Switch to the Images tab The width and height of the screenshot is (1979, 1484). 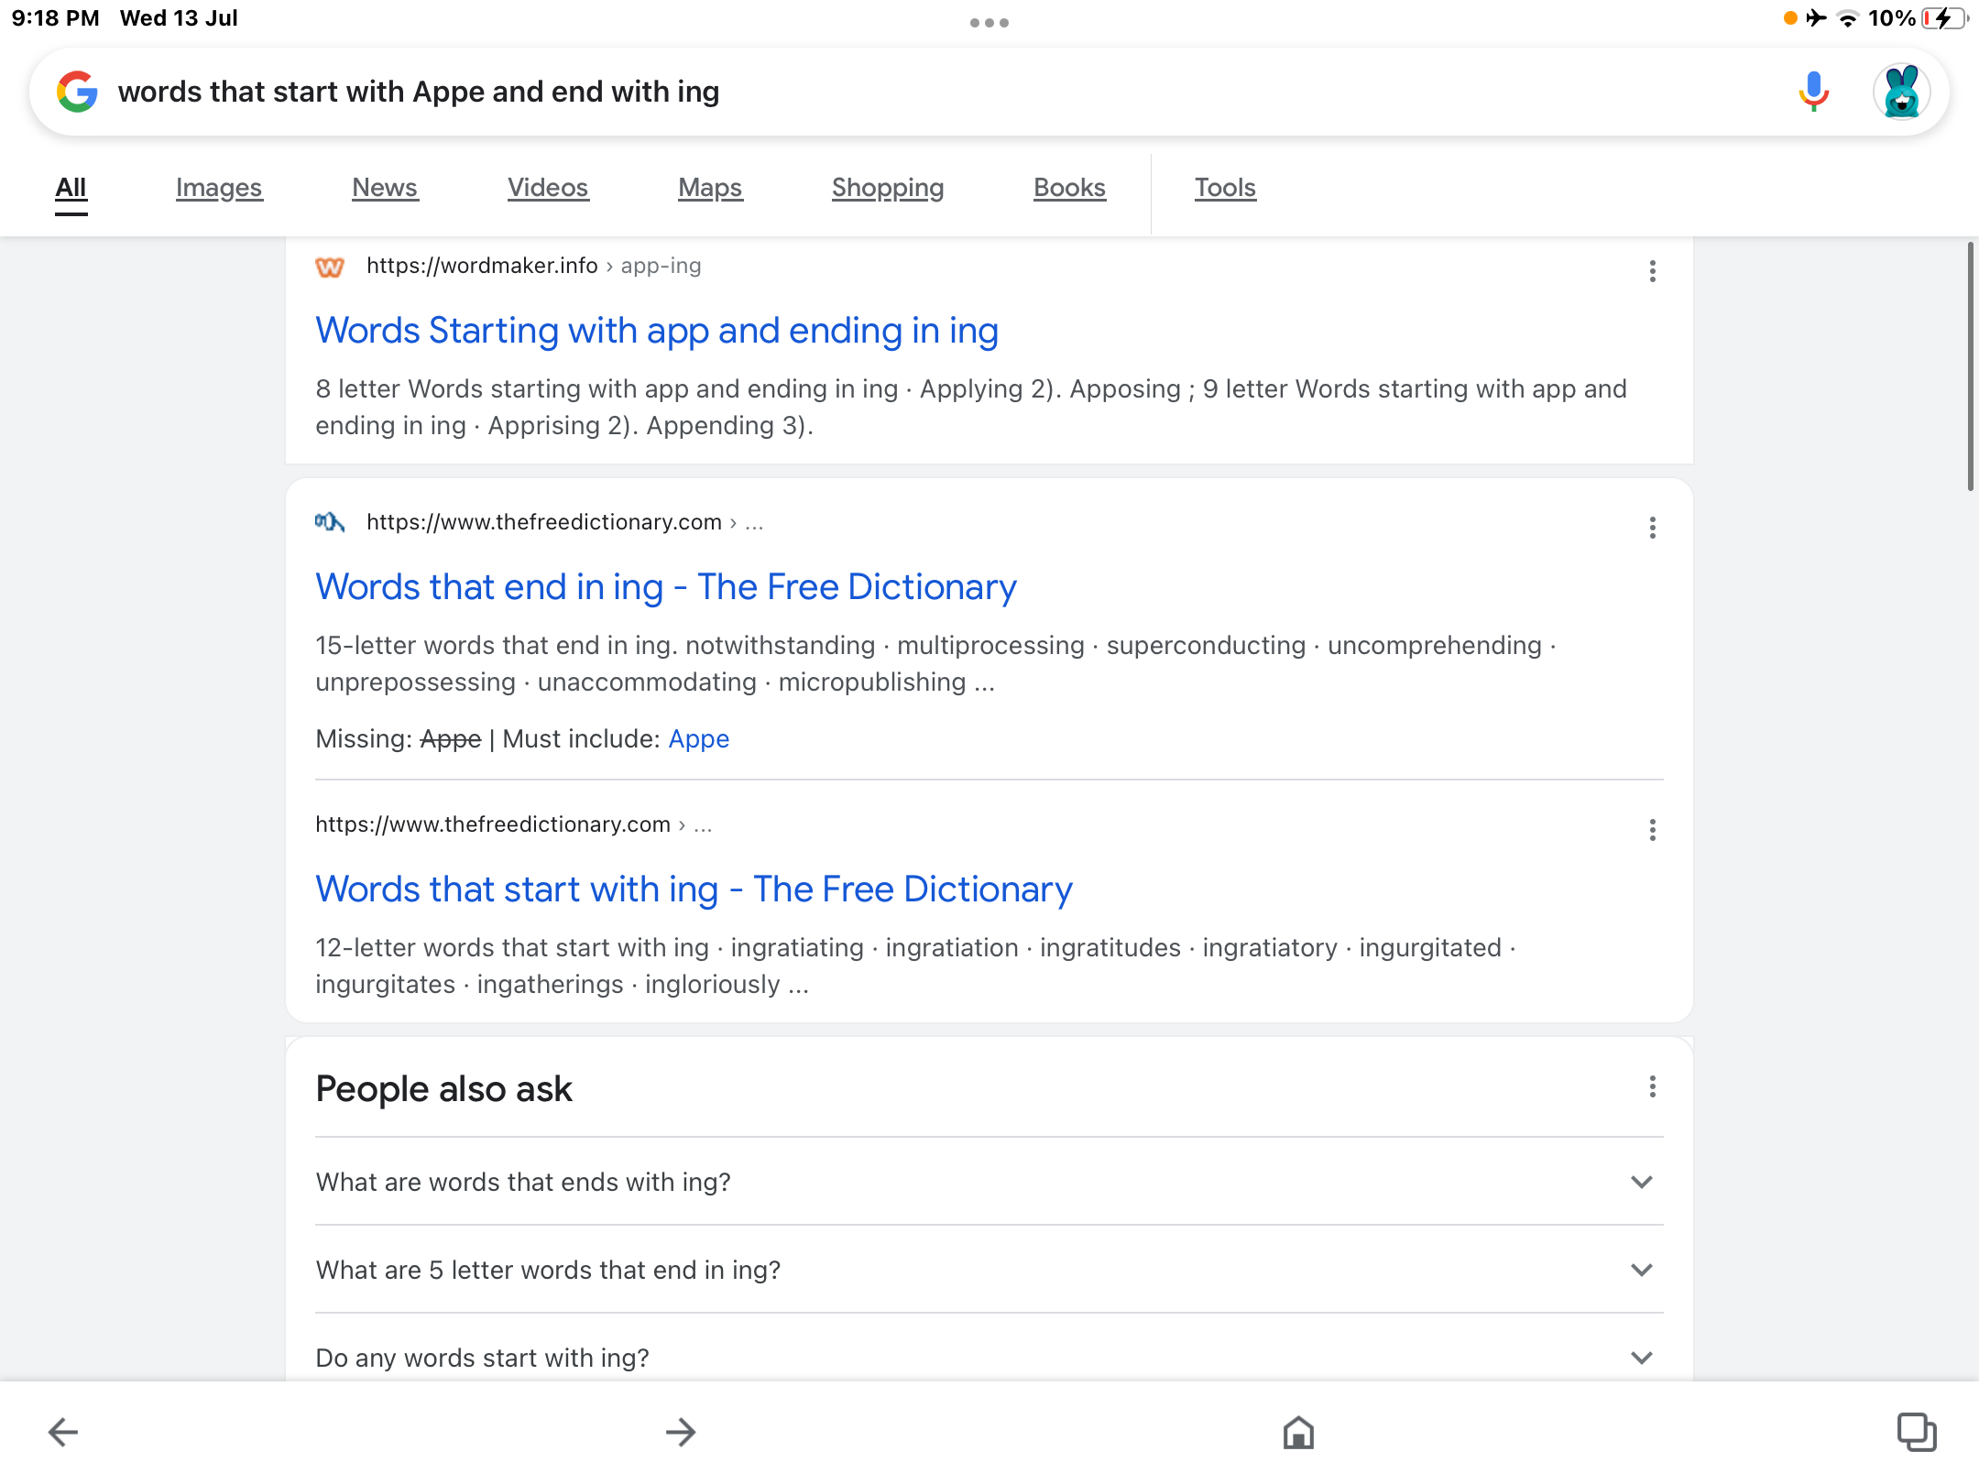pyautogui.click(x=219, y=188)
